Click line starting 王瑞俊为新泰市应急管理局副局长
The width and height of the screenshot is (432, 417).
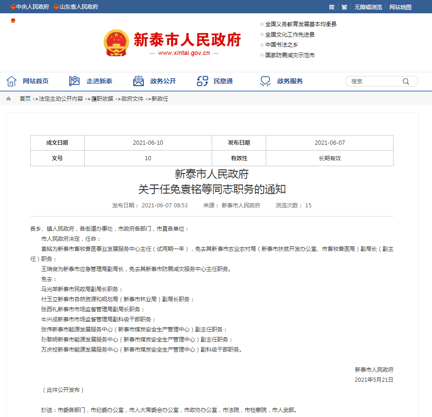(137, 269)
